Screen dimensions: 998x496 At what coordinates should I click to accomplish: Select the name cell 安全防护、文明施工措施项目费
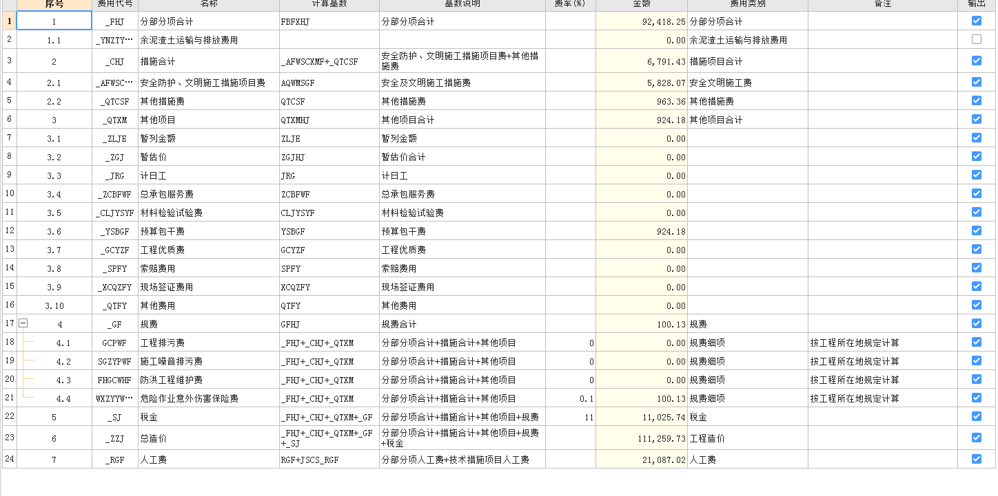point(208,83)
